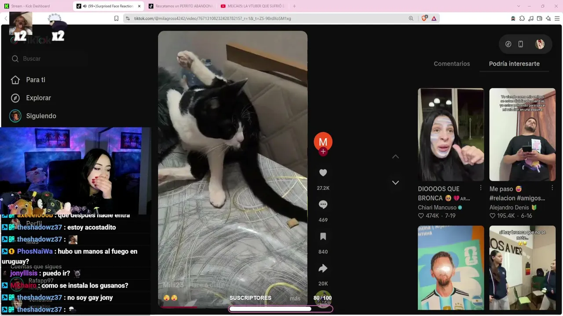Open the browser extensions puzzle icon
563x316 pixels.
coord(522,18)
